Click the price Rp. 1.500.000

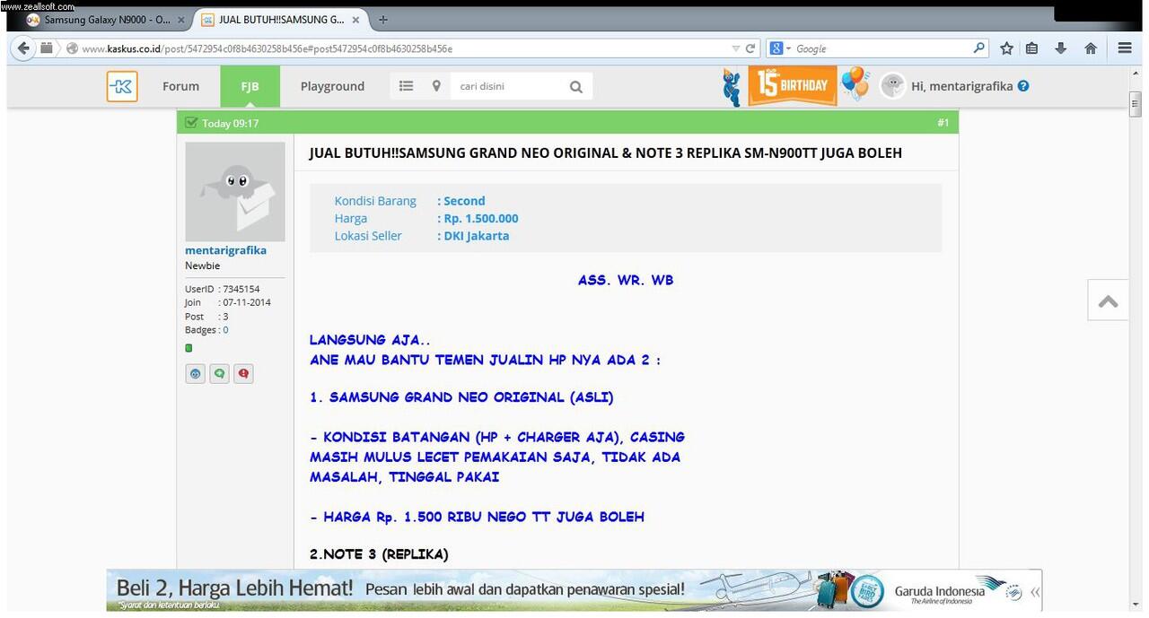coord(480,218)
